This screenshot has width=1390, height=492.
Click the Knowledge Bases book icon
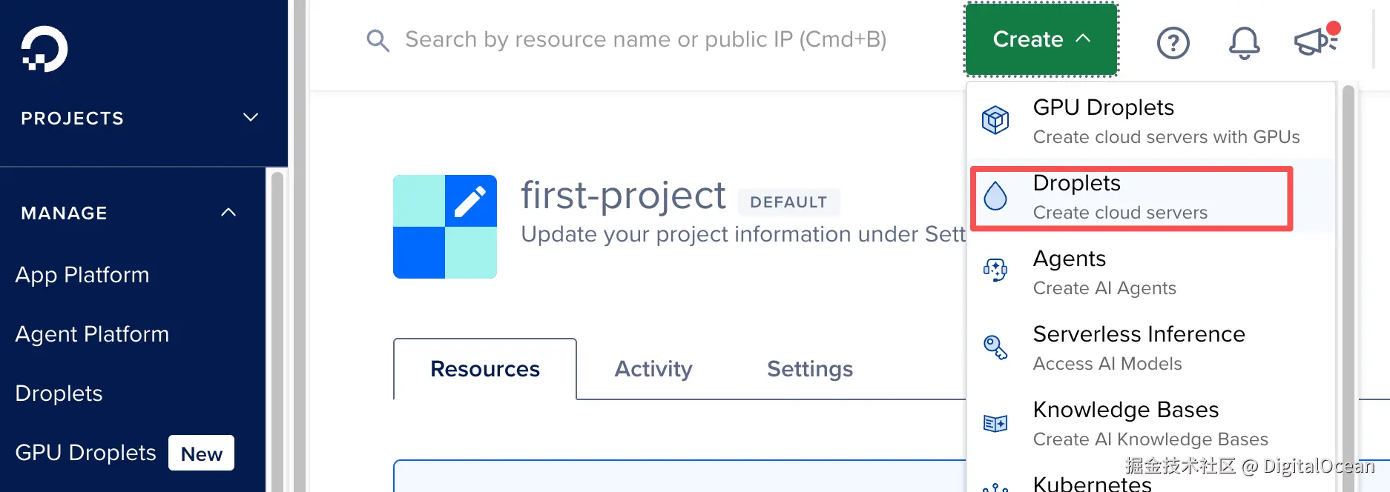coord(995,423)
